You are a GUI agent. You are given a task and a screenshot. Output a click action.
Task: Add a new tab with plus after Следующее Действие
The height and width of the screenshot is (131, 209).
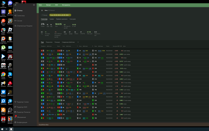[x=78, y=42]
